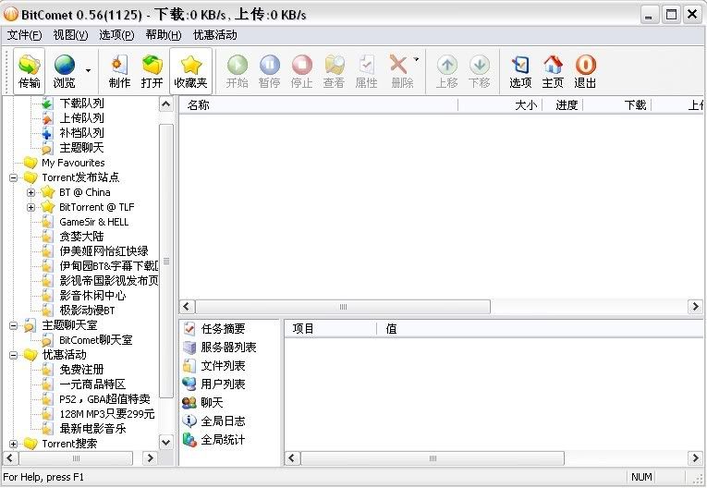Open the 优惠活动 menu
The height and width of the screenshot is (488, 707).
pyautogui.click(x=214, y=35)
